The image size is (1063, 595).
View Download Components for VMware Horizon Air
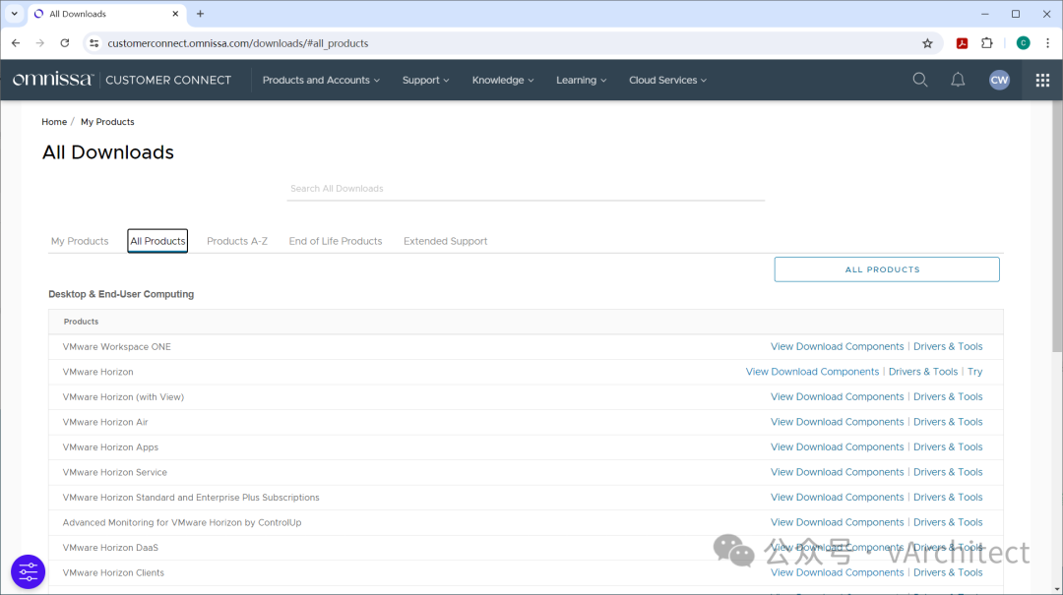click(838, 422)
